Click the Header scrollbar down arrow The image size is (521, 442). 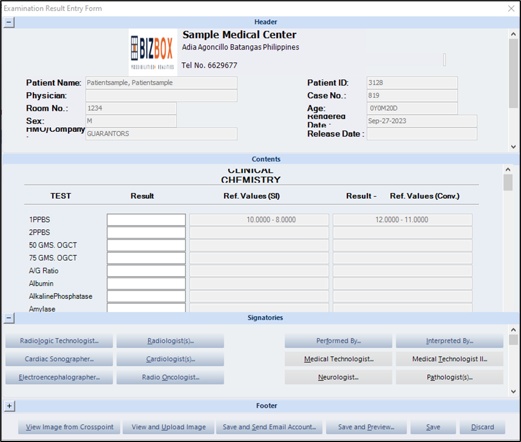(x=513, y=147)
